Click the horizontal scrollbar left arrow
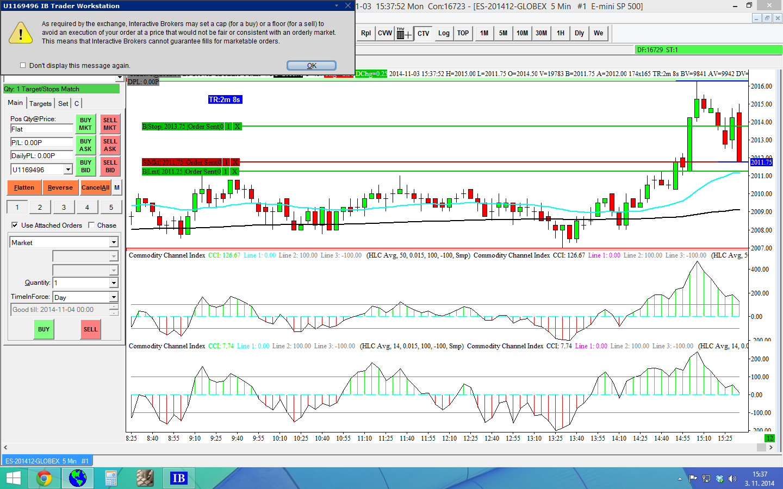The image size is (783, 489). click(x=4, y=447)
